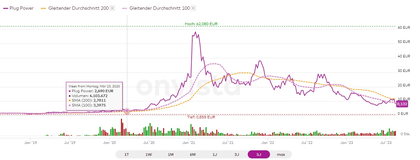Select the active 5J time range
This screenshot has height=160, width=420.
click(259, 155)
